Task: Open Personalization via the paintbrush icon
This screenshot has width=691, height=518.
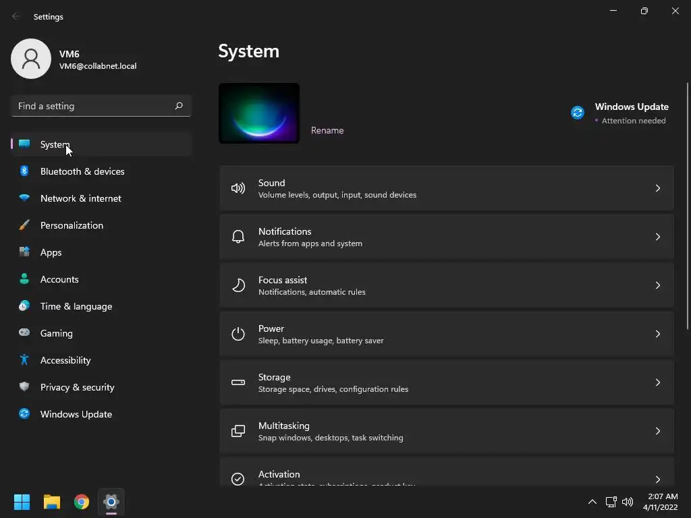Action: [x=24, y=225]
